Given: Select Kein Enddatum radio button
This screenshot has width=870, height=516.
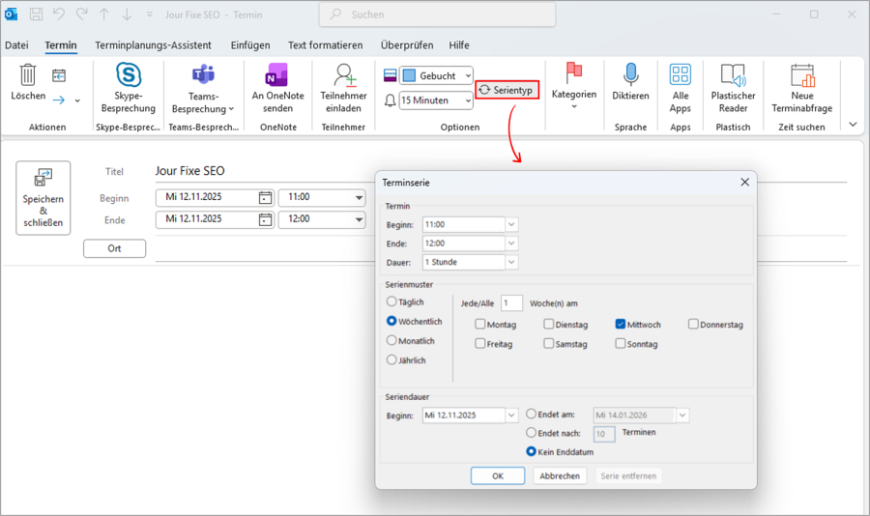Looking at the screenshot, I should pyautogui.click(x=531, y=451).
